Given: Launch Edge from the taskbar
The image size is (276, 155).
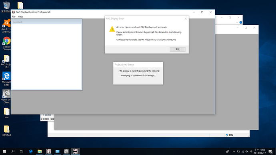Looking at the screenshot, I should [x=31, y=151].
